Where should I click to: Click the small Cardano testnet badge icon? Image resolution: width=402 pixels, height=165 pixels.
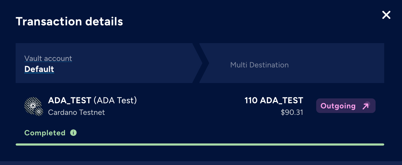pos(39,111)
